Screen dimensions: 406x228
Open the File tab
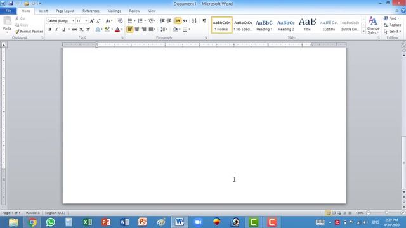(8, 11)
